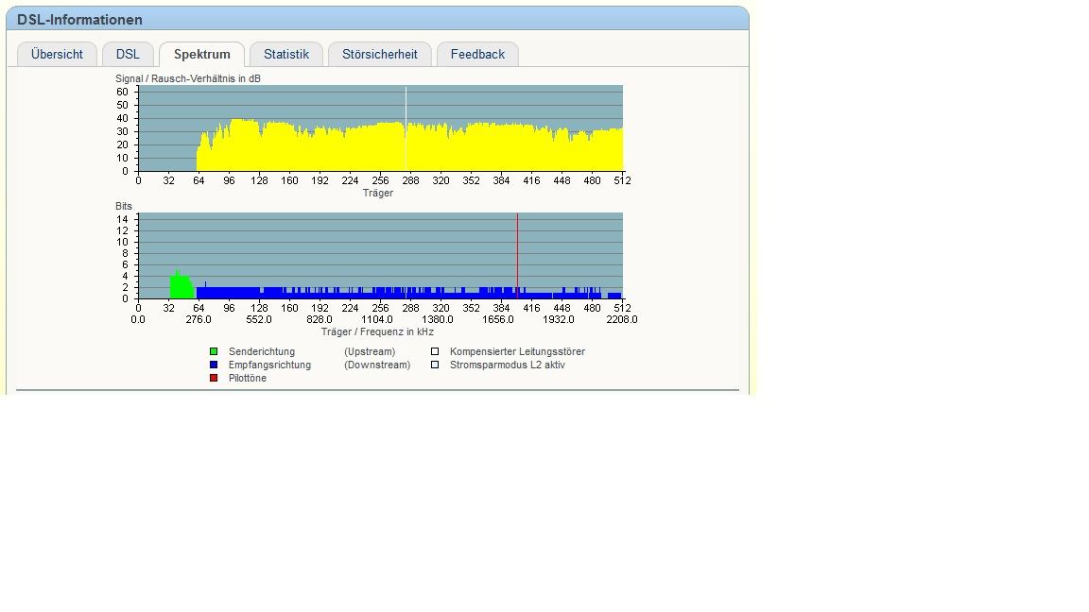Click the Bits chart label

pyautogui.click(x=124, y=206)
